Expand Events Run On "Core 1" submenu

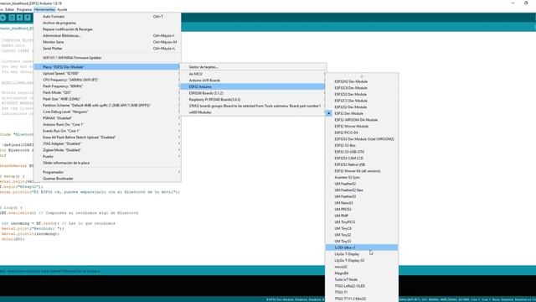pyautogui.click(x=107, y=131)
